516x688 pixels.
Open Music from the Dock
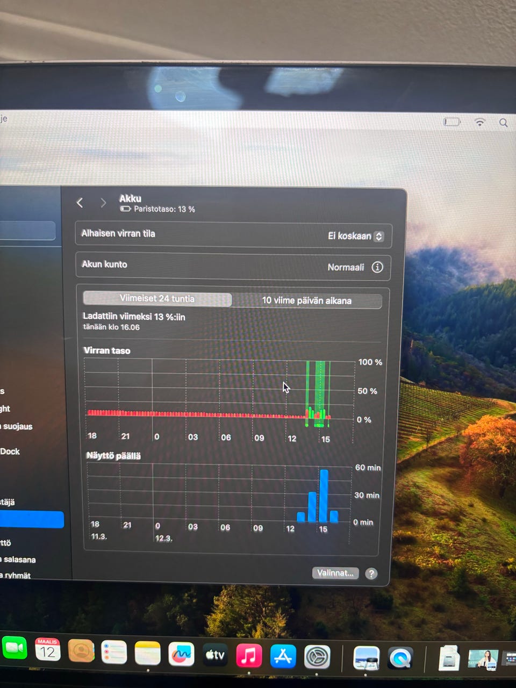[249, 656]
